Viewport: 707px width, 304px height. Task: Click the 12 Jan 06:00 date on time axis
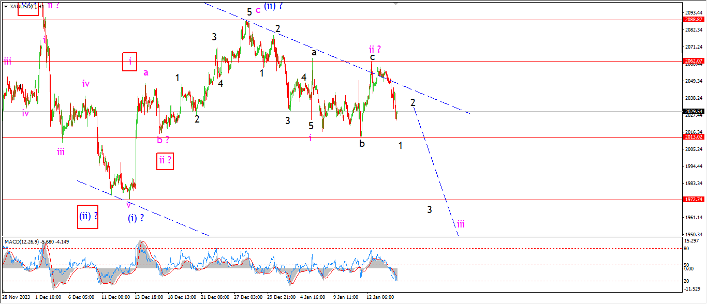point(380,297)
